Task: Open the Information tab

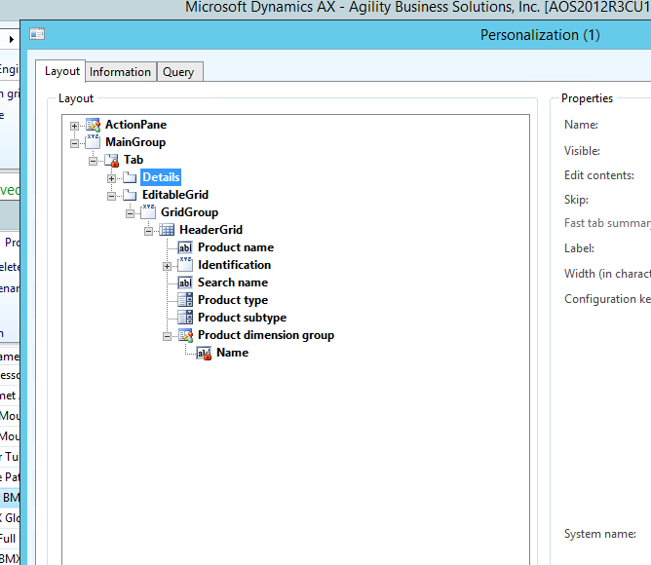Action: point(121,72)
